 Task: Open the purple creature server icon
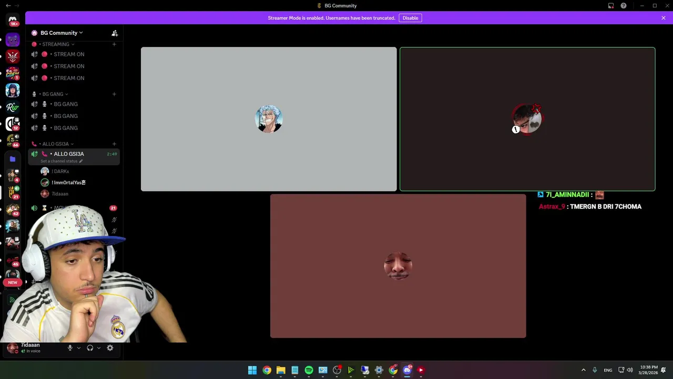click(13, 39)
